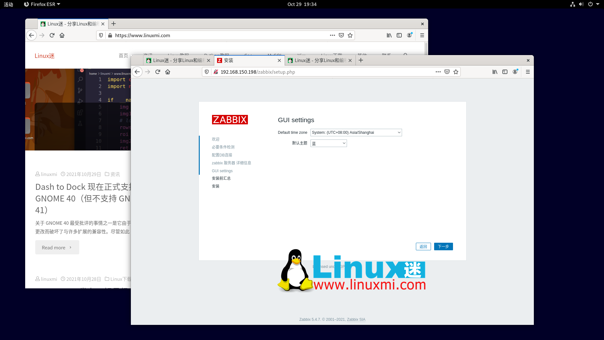Close first Linux迷 tab in front window

(x=209, y=60)
